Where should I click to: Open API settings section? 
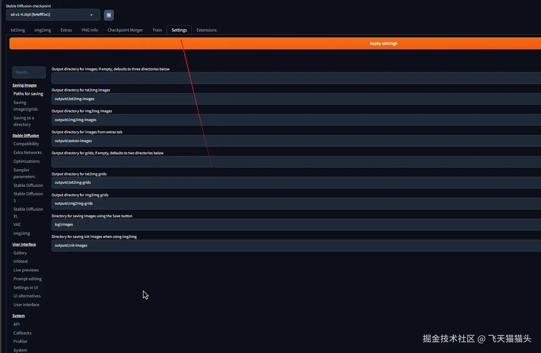pos(16,324)
